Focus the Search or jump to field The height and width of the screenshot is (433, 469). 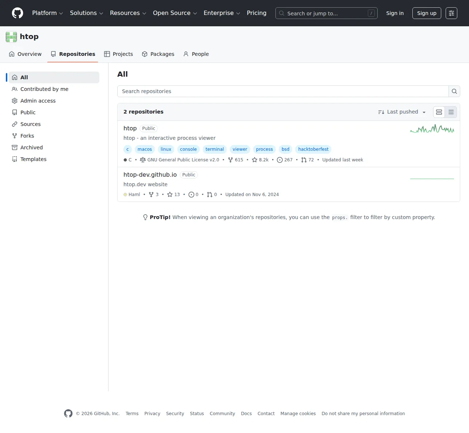pos(327,13)
